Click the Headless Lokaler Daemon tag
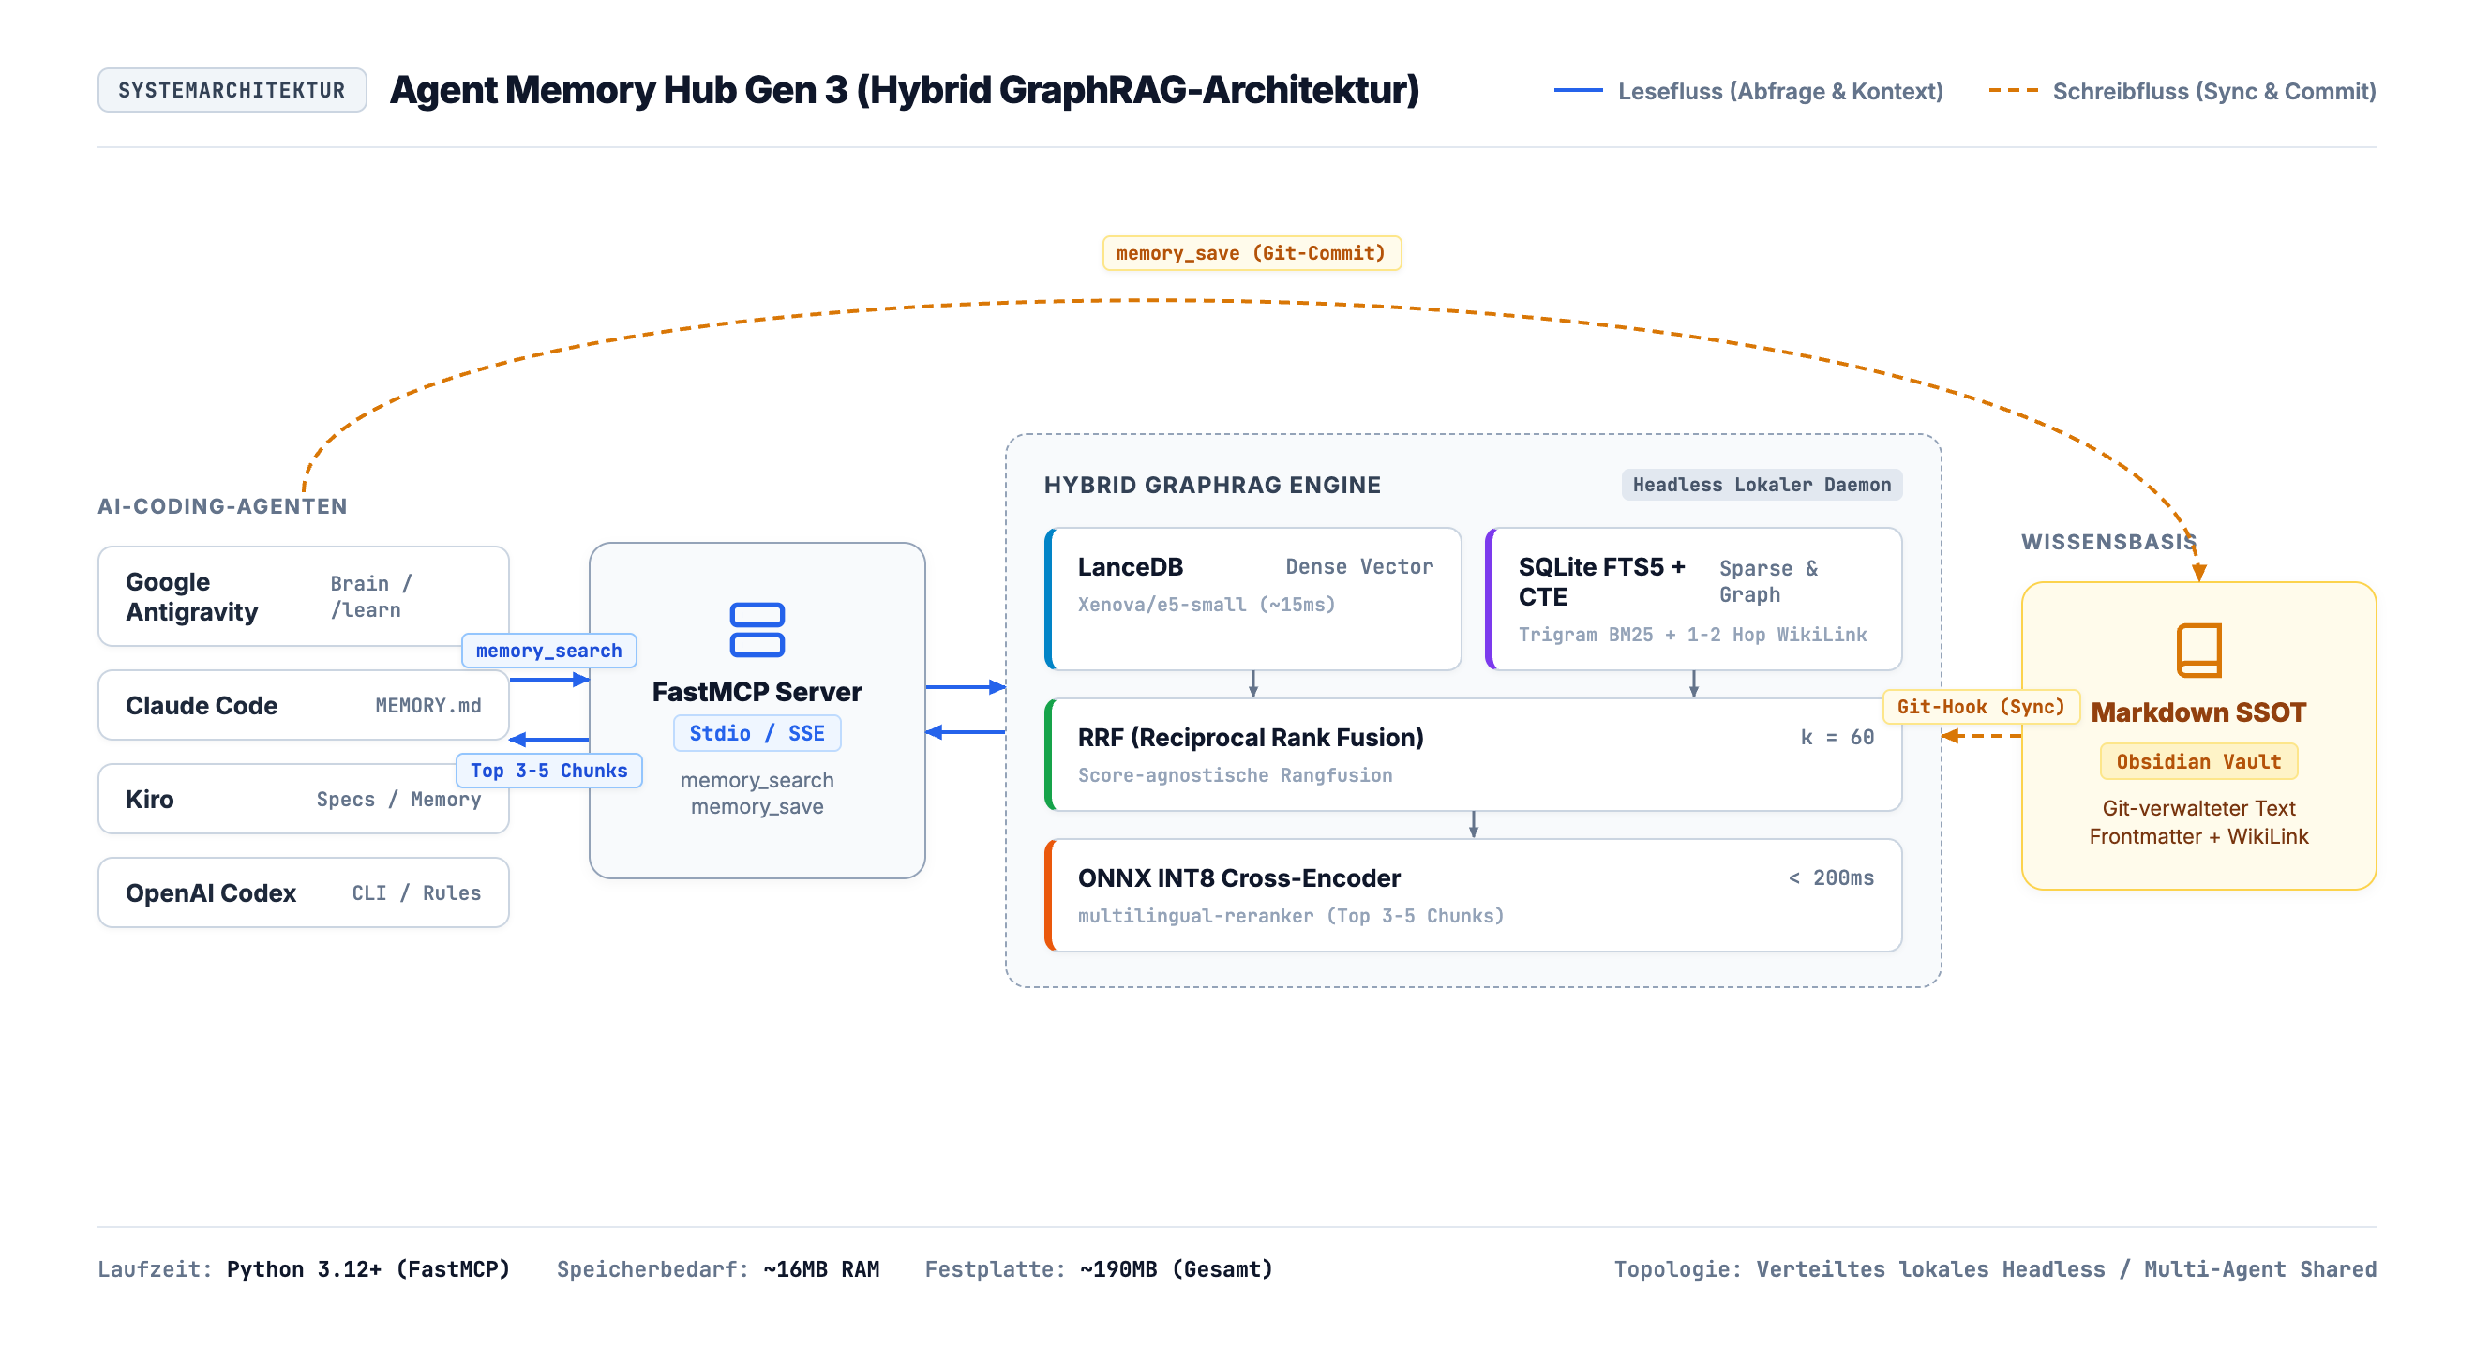Viewport: 2475px width, 1350px height. [1762, 485]
